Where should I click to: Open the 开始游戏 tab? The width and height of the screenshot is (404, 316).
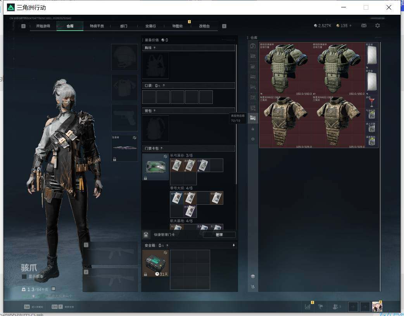[x=43, y=26]
